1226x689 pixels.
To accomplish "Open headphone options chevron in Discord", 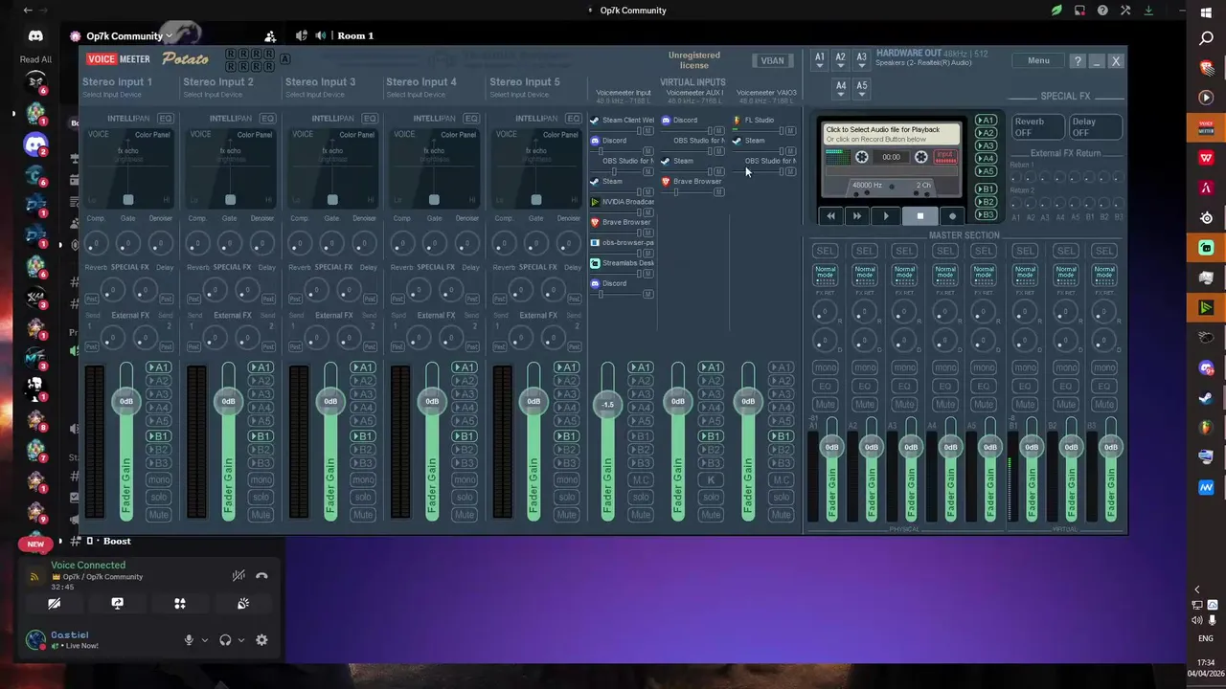I will [241, 640].
